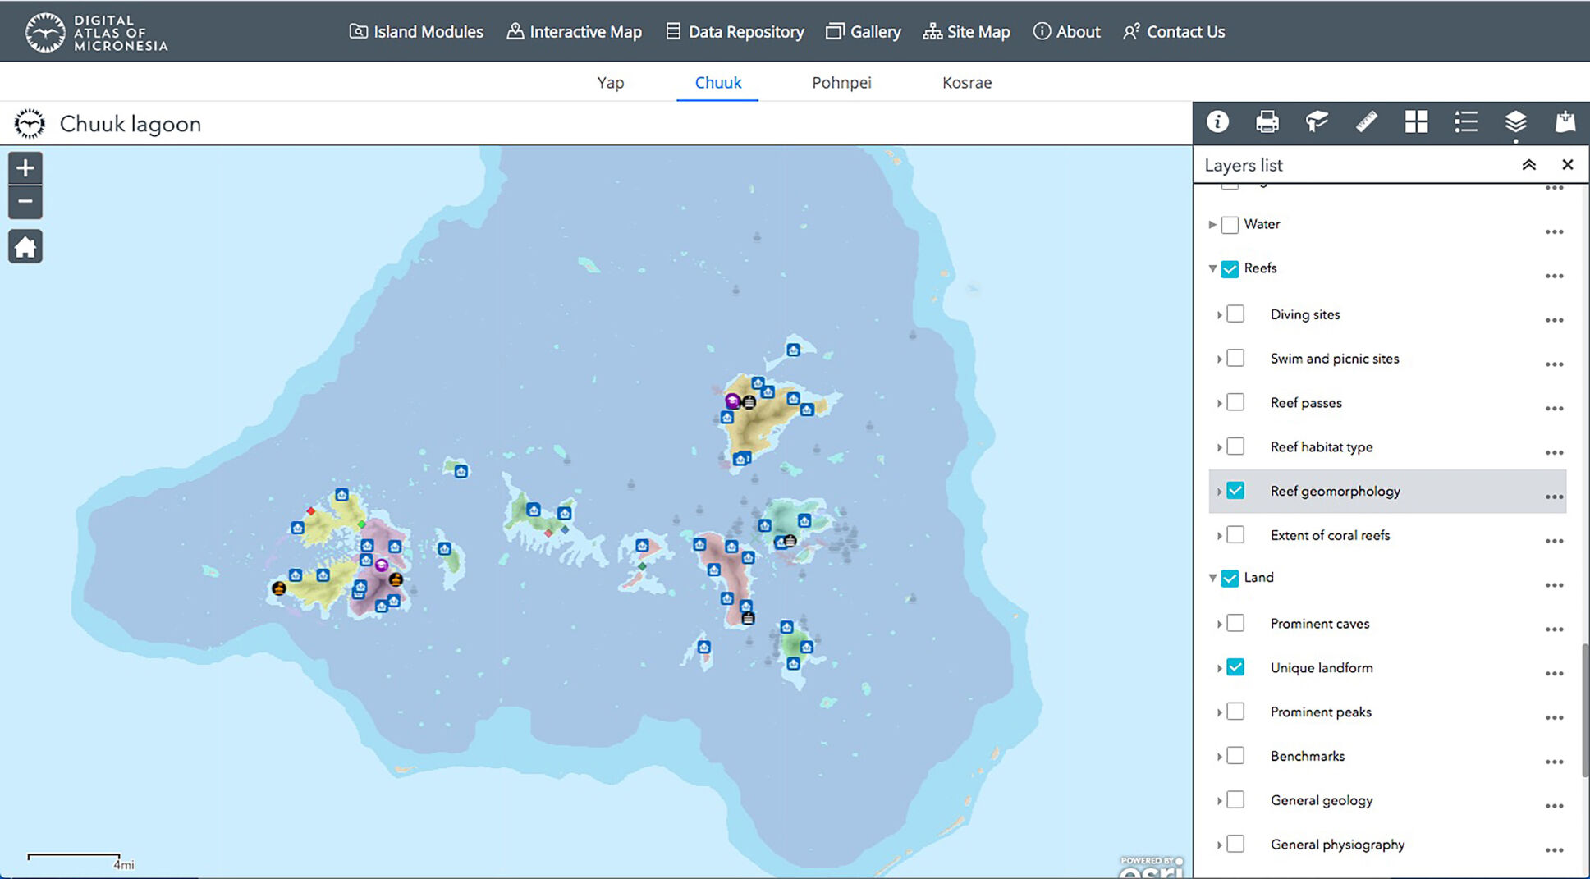Select the Print tool icon
The height and width of the screenshot is (879, 1590).
point(1267,122)
